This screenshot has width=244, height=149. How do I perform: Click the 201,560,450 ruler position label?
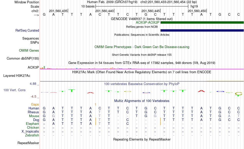tap(197, 11)
